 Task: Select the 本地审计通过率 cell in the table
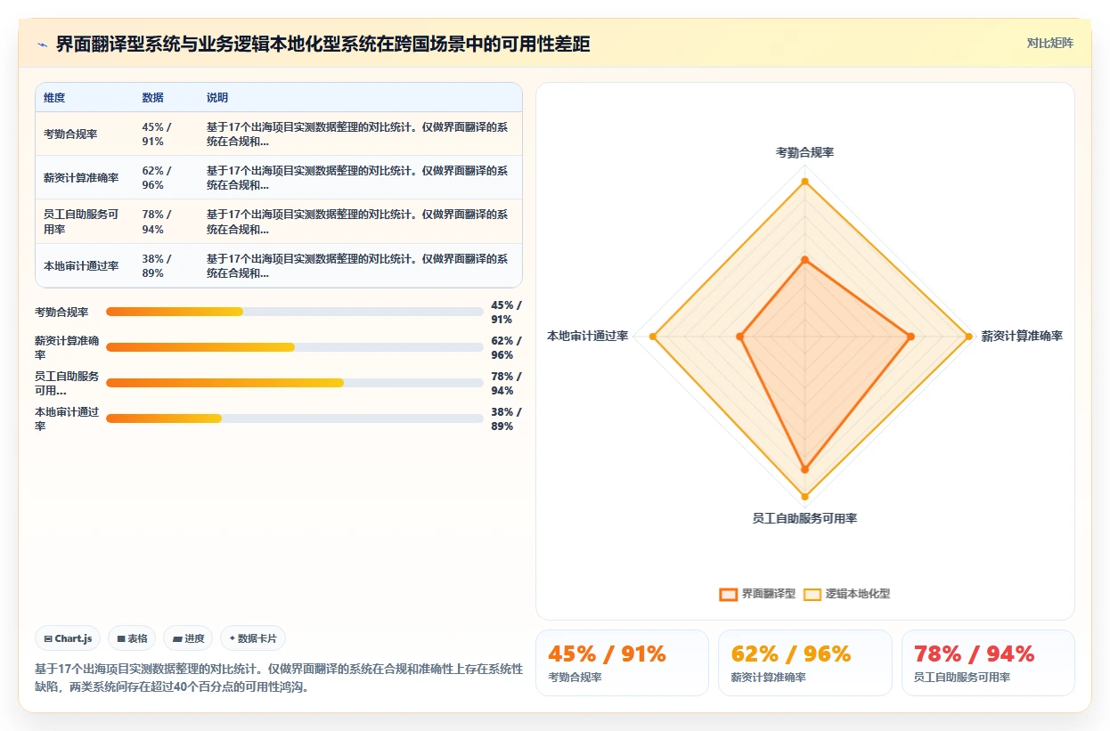[x=85, y=265]
